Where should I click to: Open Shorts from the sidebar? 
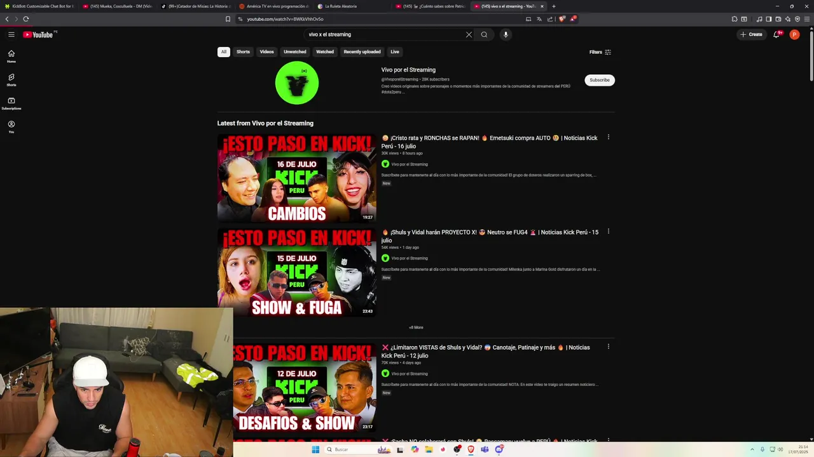pyautogui.click(x=11, y=80)
